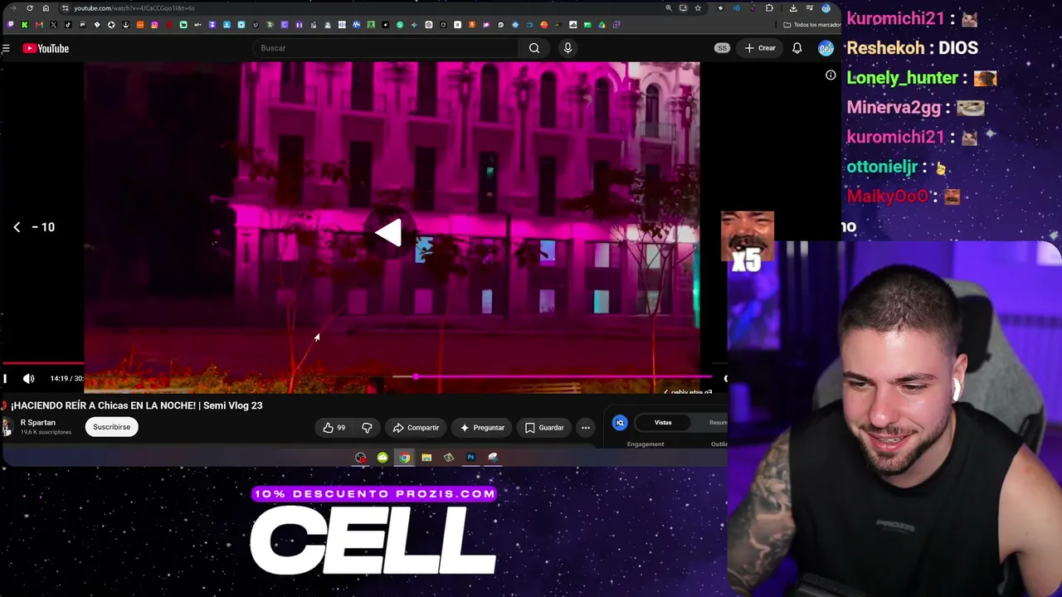Image resolution: width=1062 pixels, height=597 pixels.
Task: Open the YouTube guide hamburger menu
Action: tap(6, 49)
